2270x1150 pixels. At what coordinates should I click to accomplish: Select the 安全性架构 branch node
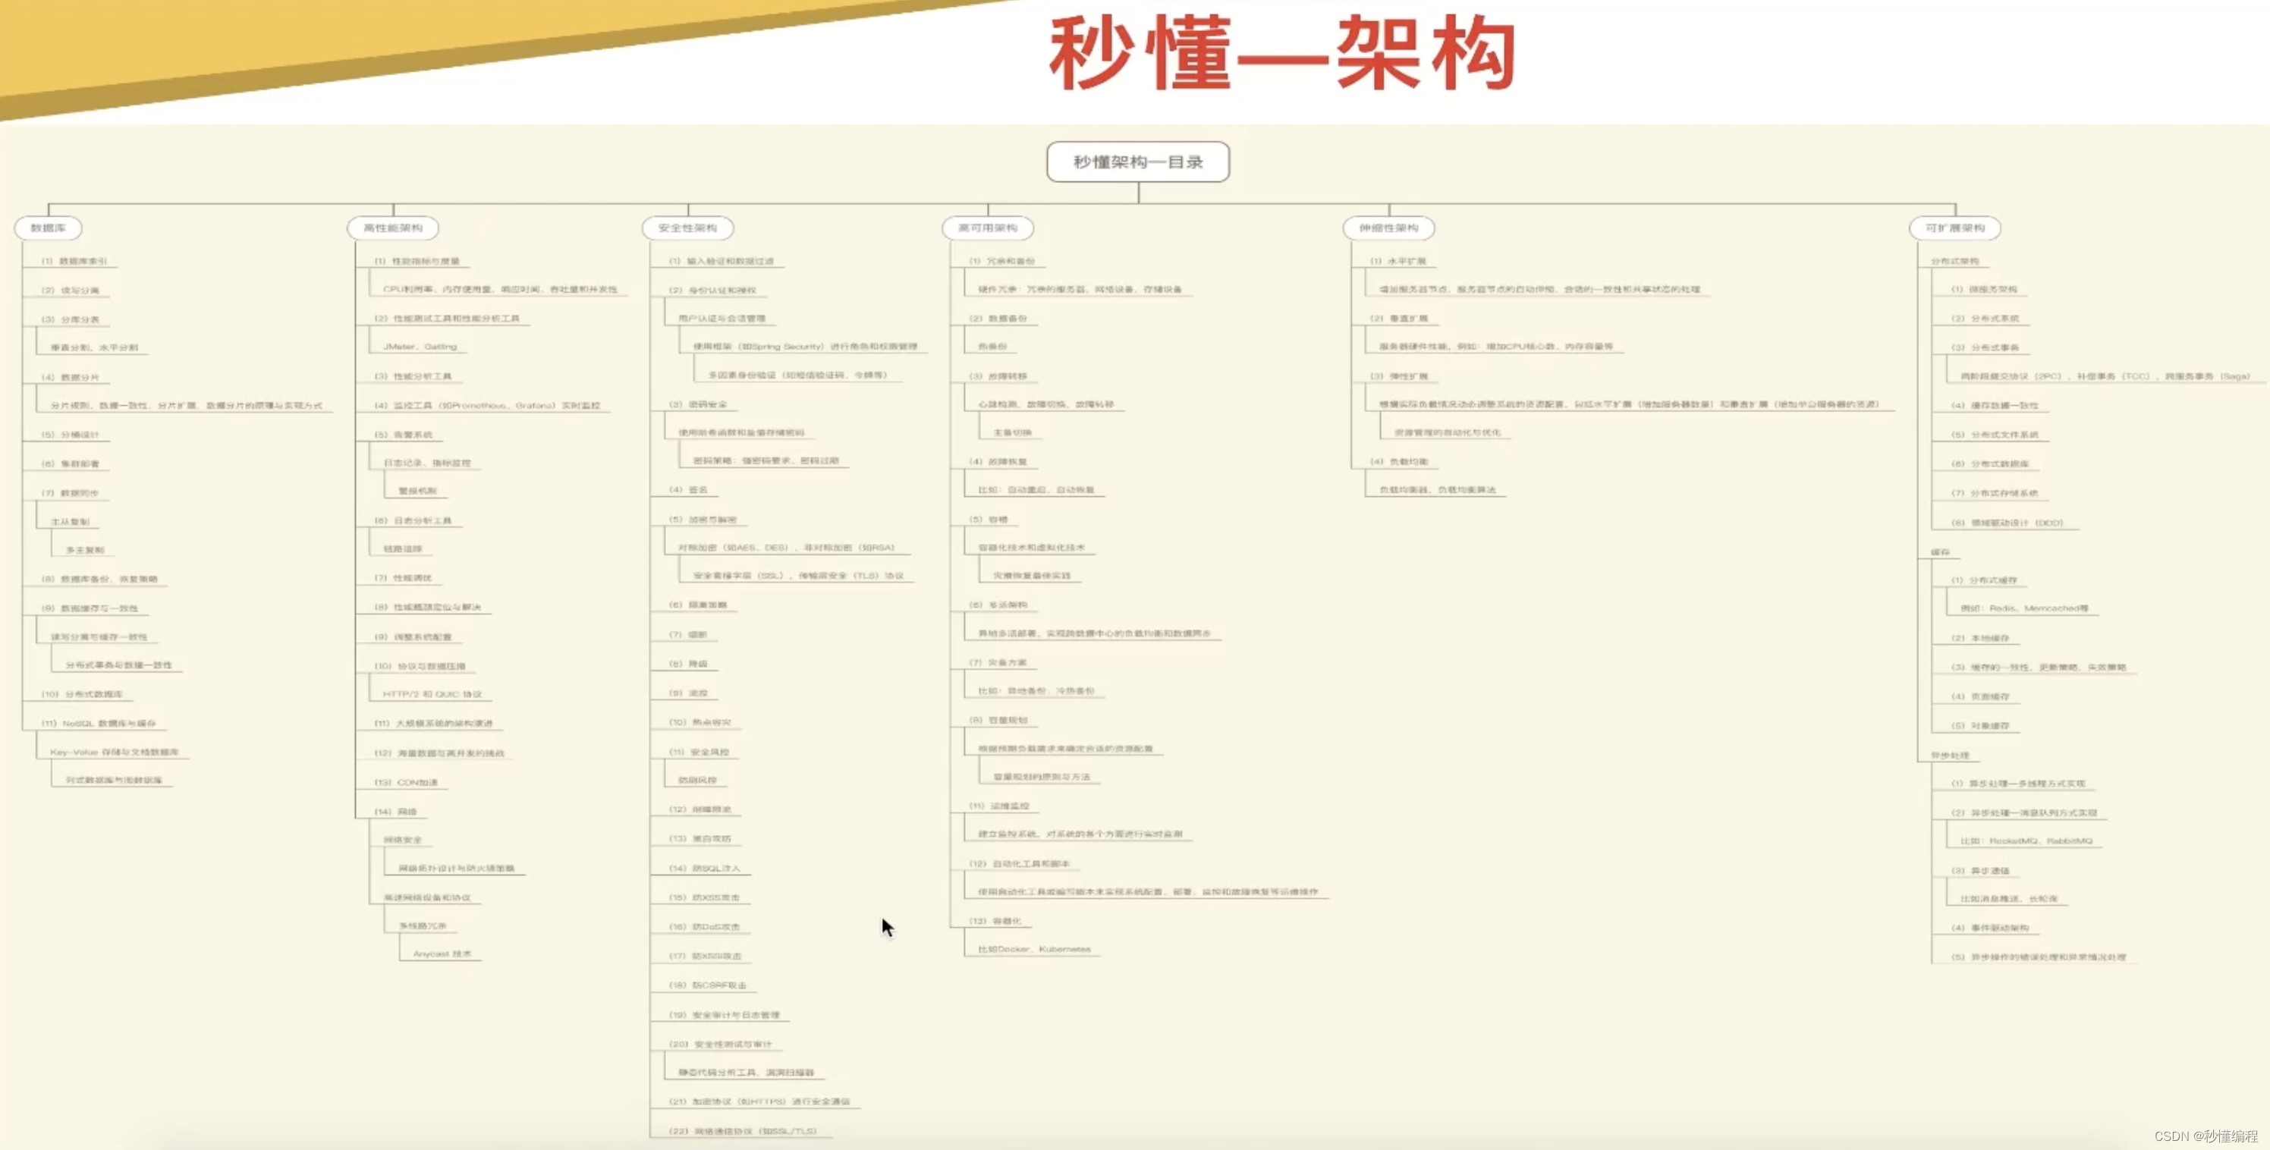(x=687, y=228)
